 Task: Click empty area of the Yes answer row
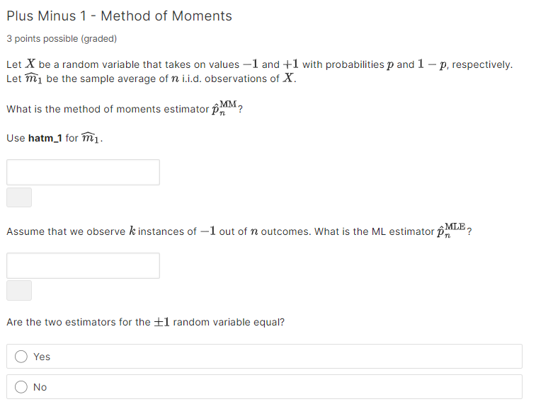click(x=273, y=357)
